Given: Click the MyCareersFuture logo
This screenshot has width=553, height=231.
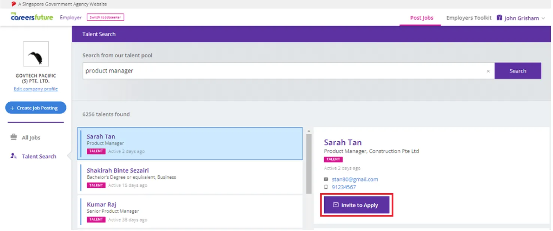Looking at the screenshot, I should tap(32, 17).
